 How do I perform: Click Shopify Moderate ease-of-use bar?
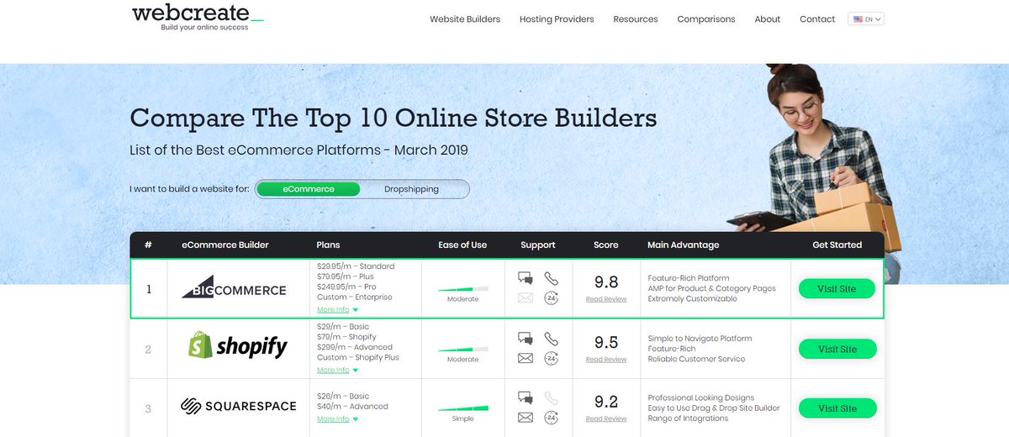(462, 350)
